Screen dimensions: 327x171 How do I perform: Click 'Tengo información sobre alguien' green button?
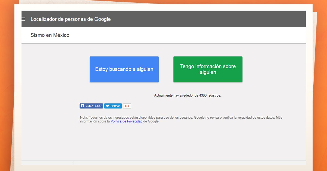(x=208, y=69)
